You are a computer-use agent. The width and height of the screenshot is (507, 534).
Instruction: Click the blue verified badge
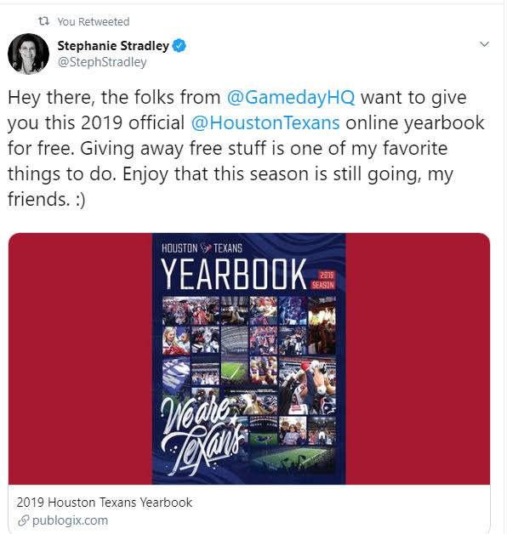(x=179, y=46)
